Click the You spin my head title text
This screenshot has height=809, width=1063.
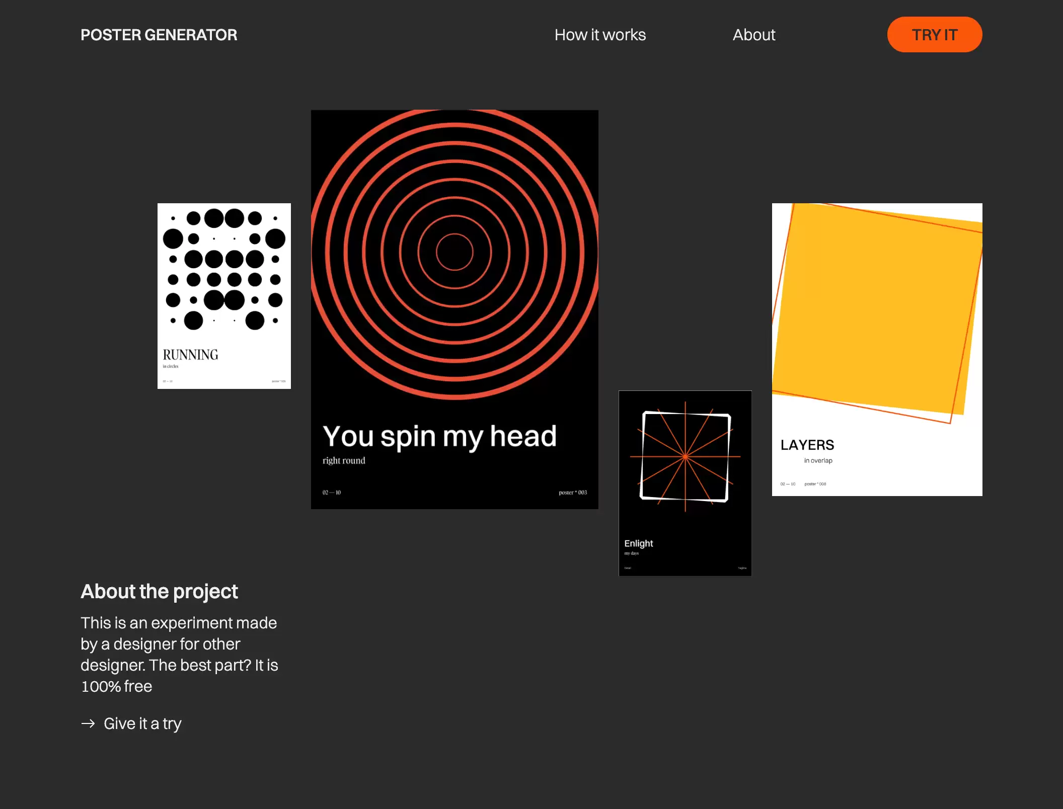439,436
